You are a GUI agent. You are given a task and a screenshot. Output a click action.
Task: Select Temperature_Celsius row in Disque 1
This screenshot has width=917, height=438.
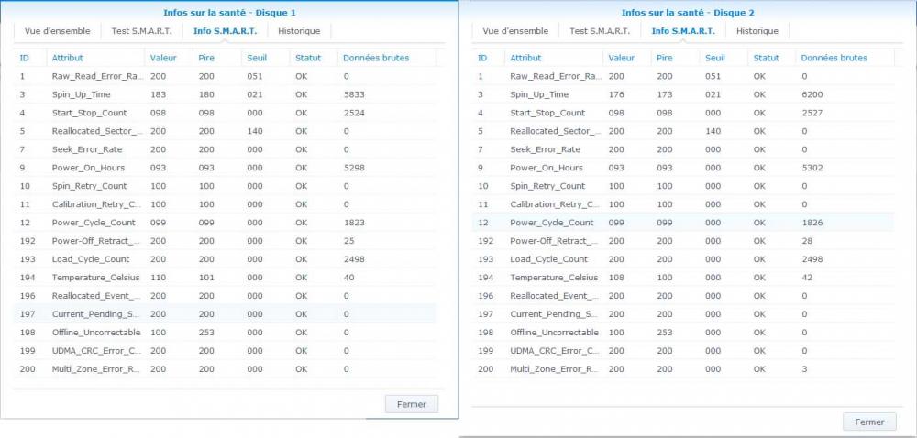click(226, 278)
